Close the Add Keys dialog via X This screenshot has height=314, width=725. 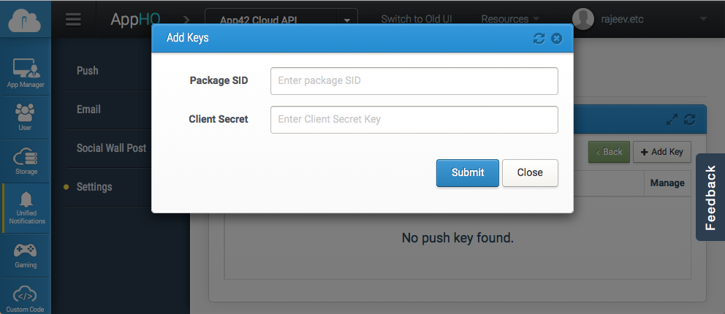pos(557,38)
